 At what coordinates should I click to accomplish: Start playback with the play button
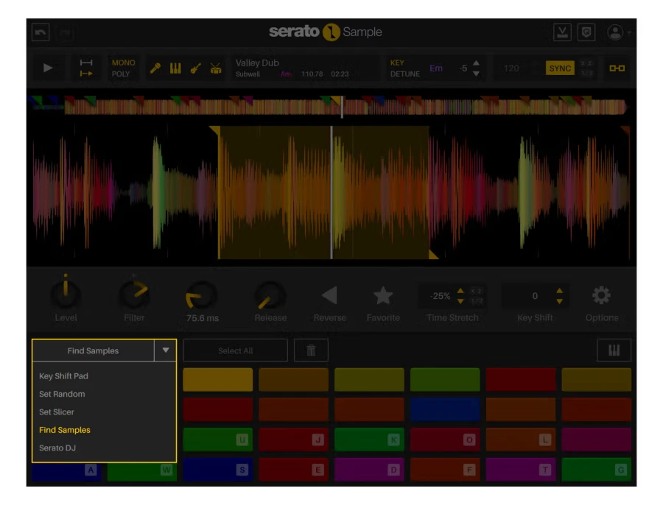tap(48, 68)
